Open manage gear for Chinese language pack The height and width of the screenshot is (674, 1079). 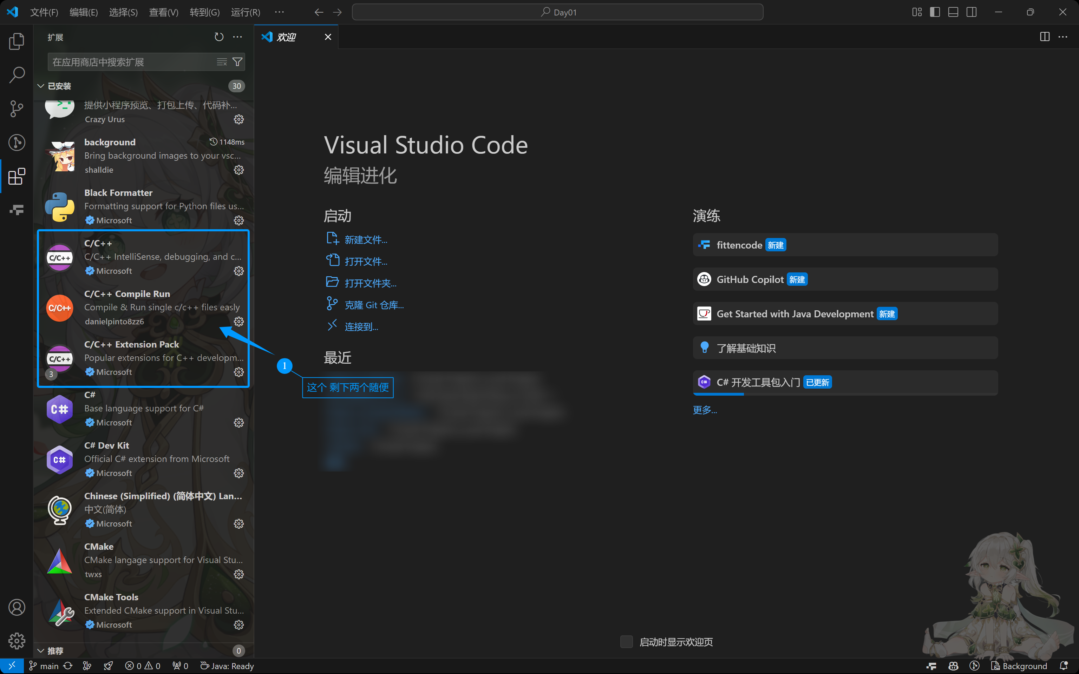pyautogui.click(x=239, y=523)
